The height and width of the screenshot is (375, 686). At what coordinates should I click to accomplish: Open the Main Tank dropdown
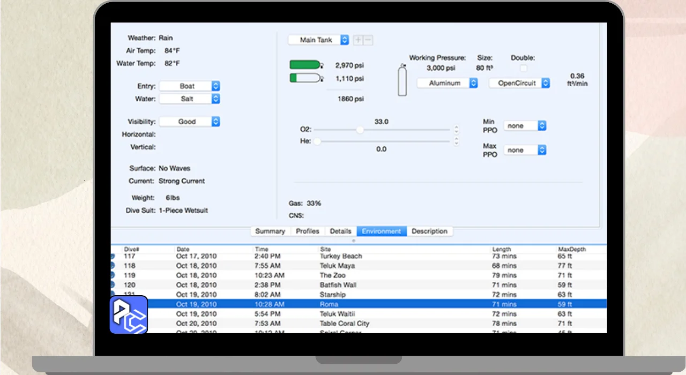click(x=318, y=40)
